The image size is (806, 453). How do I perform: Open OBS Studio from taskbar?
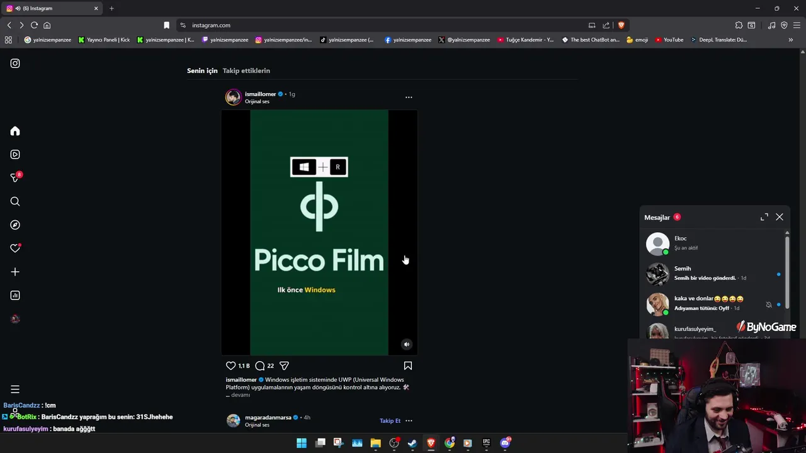click(394, 443)
